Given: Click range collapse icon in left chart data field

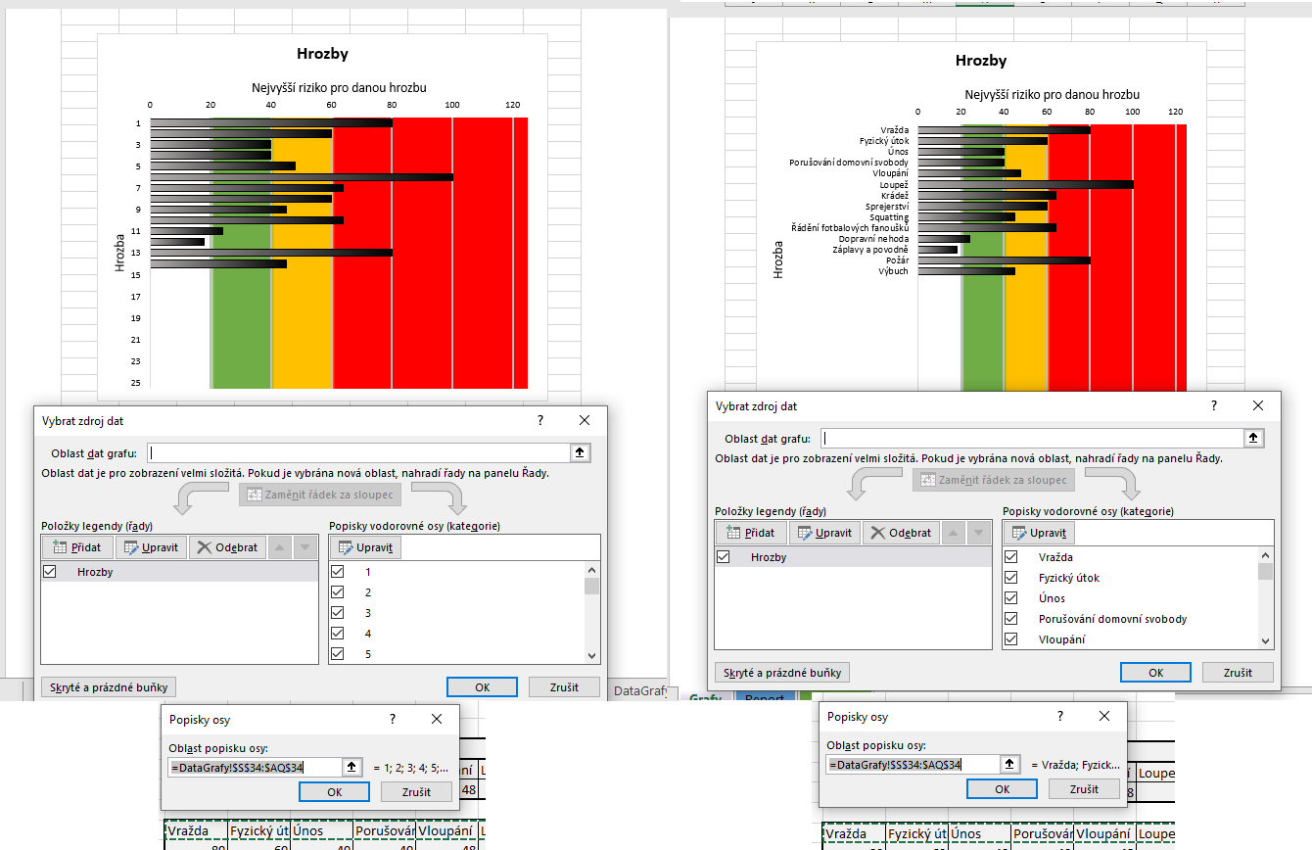Looking at the screenshot, I should click(x=581, y=453).
